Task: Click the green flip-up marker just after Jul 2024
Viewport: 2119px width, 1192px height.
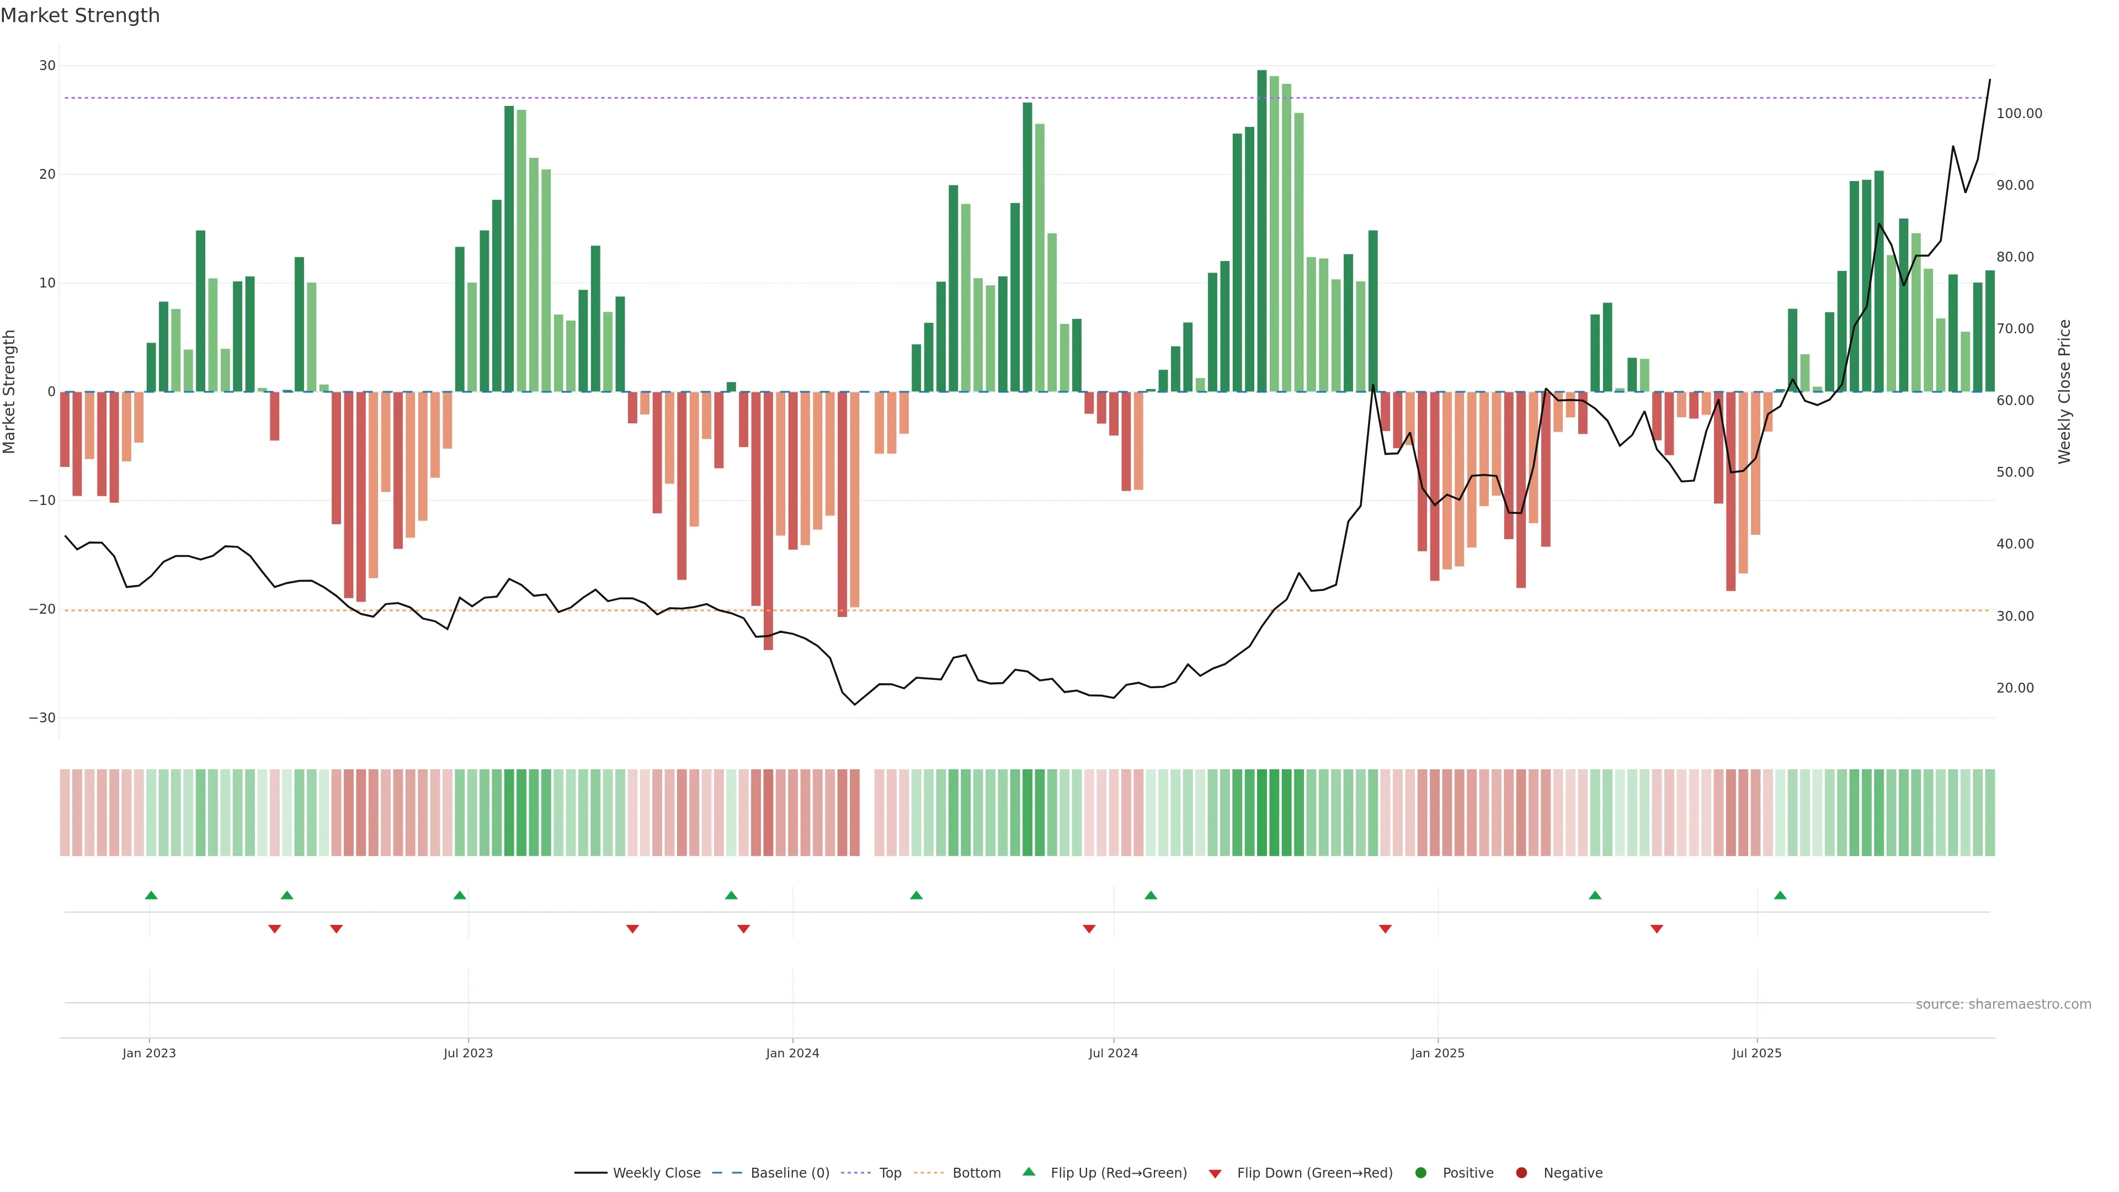Action: click(x=1151, y=895)
